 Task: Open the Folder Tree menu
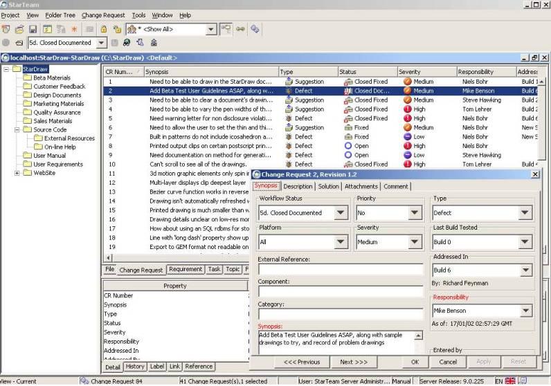click(x=60, y=15)
